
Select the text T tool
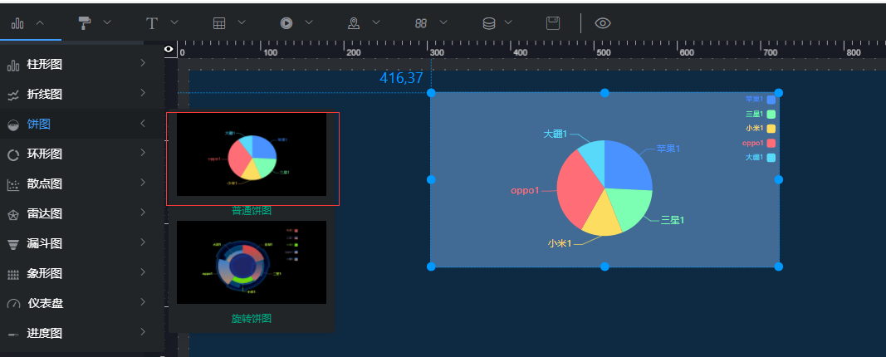coord(151,22)
